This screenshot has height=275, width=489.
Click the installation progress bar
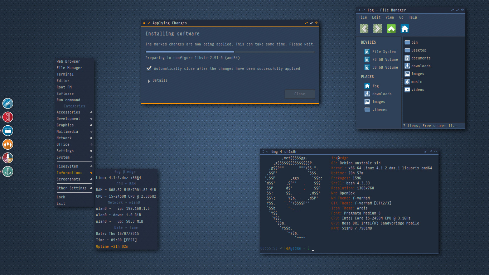230,52
